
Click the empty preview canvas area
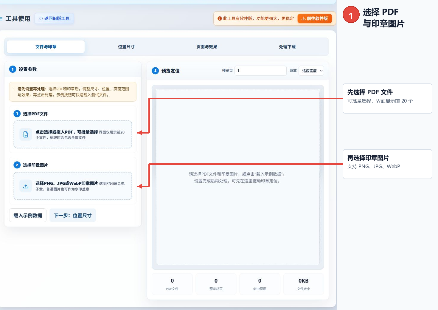pos(238,177)
